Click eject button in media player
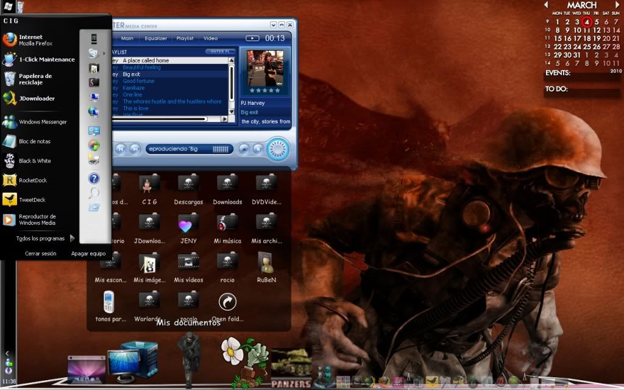Image resolution: width=624 pixels, height=390 pixels. click(244, 149)
